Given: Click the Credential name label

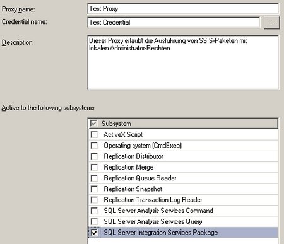Looking at the screenshot, I should [x=24, y=22].
